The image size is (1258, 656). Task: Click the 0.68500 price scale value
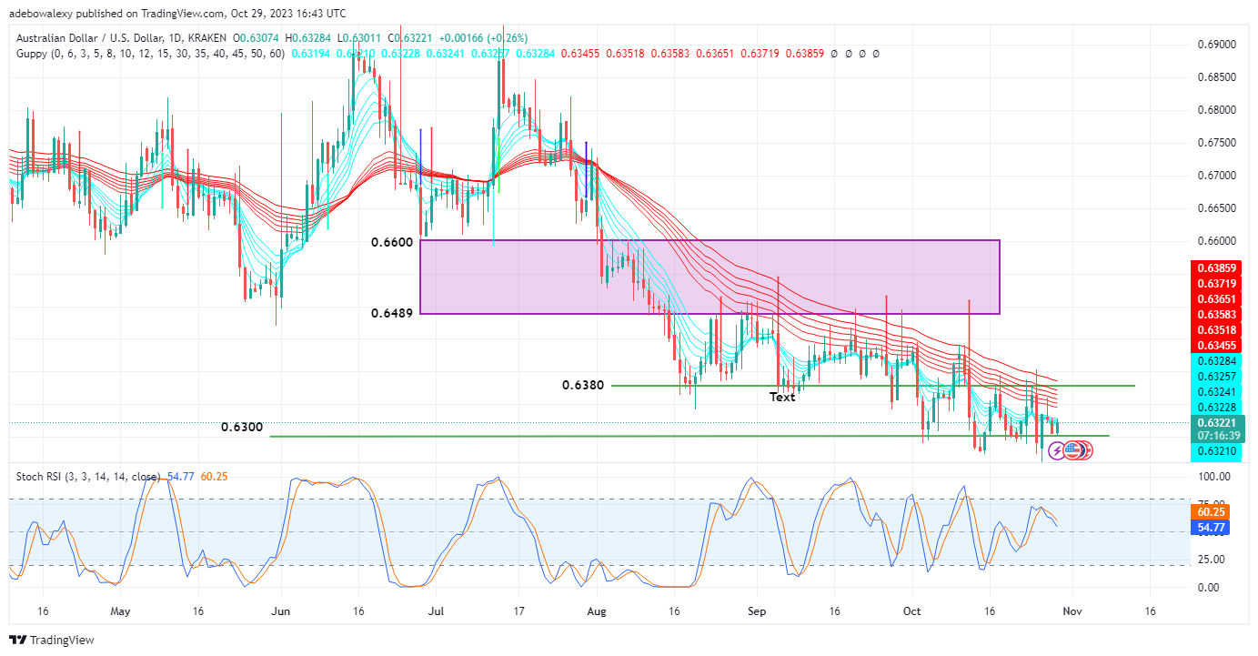1217,77
